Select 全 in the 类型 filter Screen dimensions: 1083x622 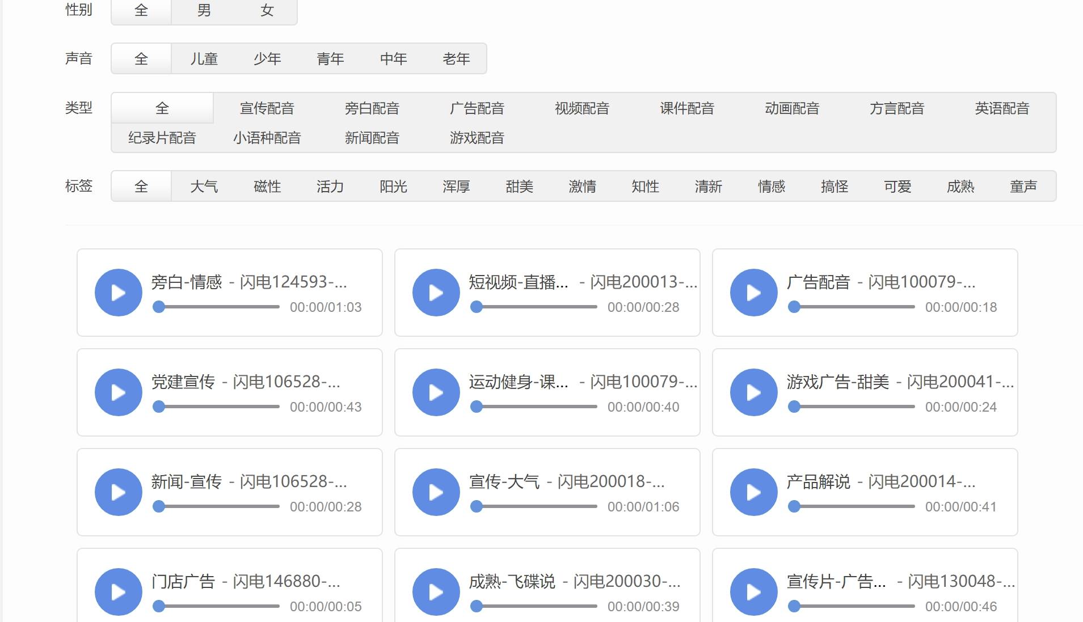point(162,108)
